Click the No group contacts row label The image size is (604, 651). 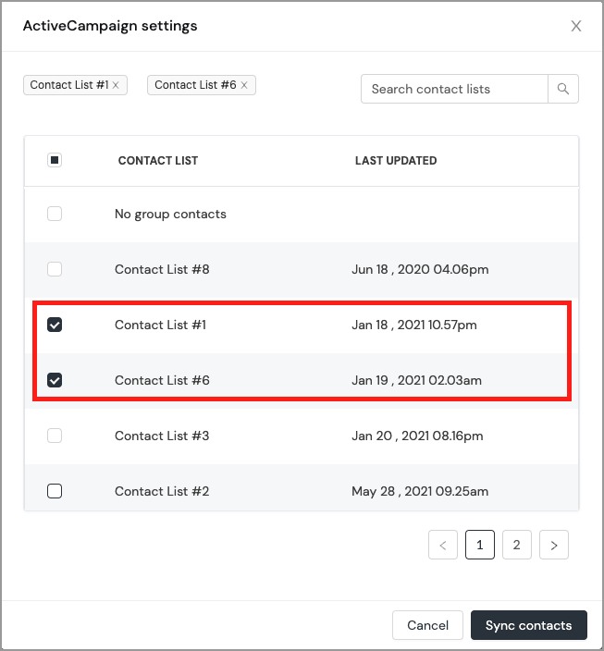[170, 215]
